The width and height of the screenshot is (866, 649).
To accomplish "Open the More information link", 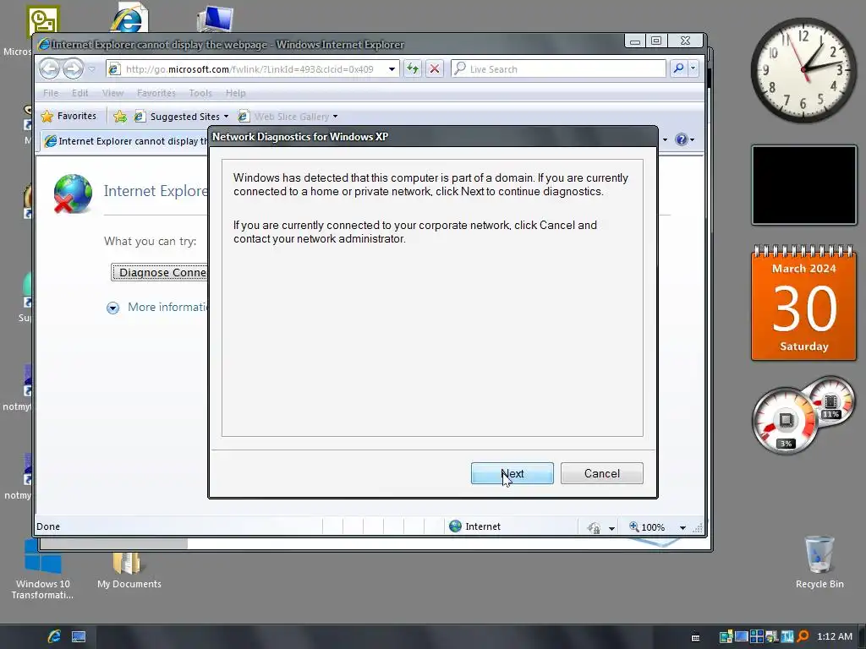I will point(168,307).
